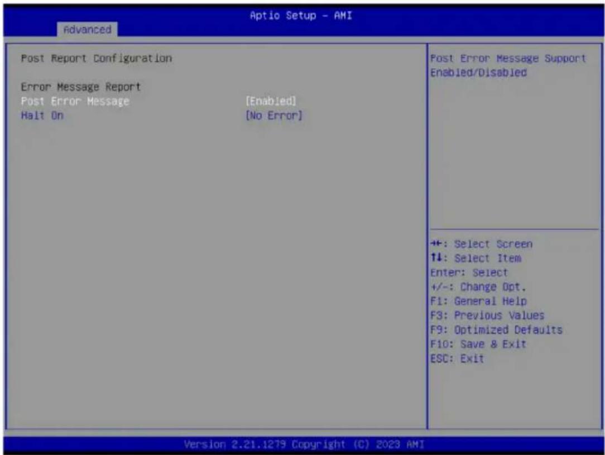Select the Halt On setting
The height and width of the screenshot is (455, 605).
click(42, 116)
